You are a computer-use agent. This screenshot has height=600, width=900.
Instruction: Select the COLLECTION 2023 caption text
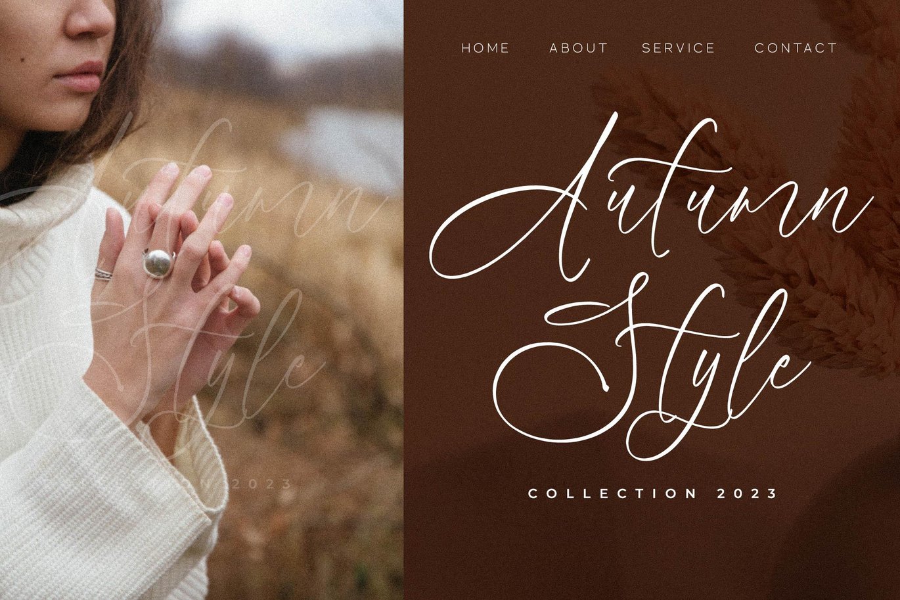click(653, 494)
